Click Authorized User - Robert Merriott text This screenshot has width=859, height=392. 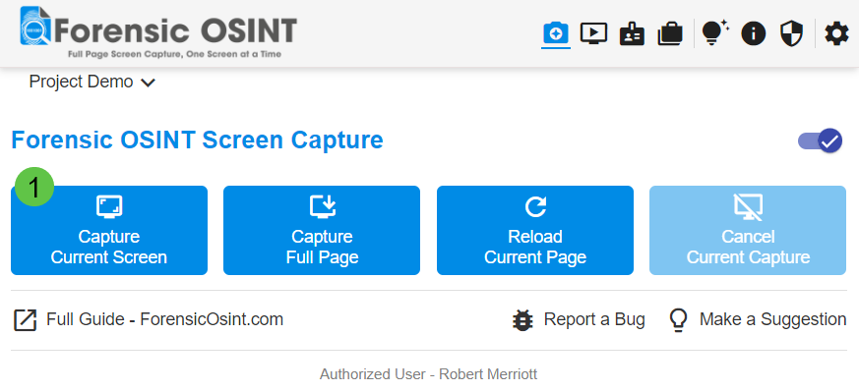coord(428,374)
